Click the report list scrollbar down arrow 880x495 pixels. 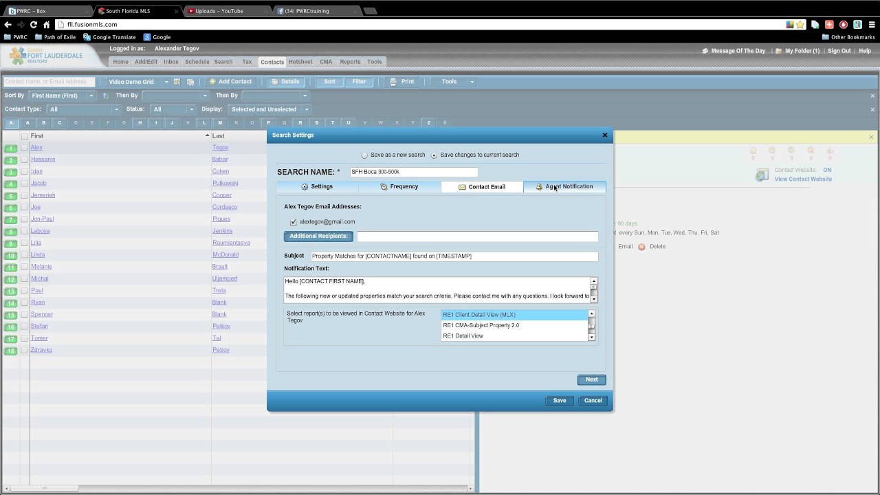click(x=591, y=338)
